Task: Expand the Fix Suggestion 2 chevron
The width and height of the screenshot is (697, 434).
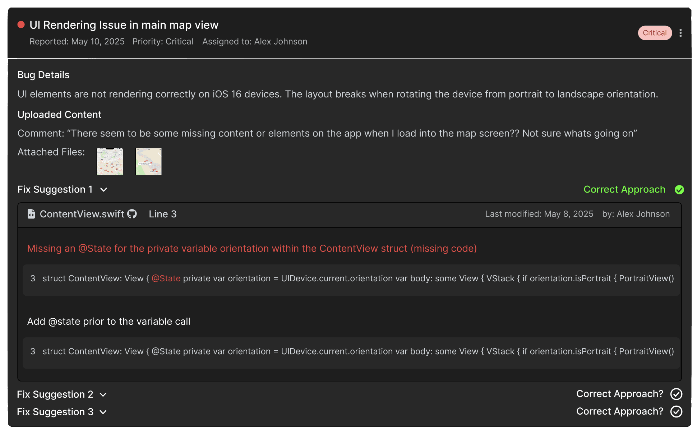Action: [x=103, y=394]
